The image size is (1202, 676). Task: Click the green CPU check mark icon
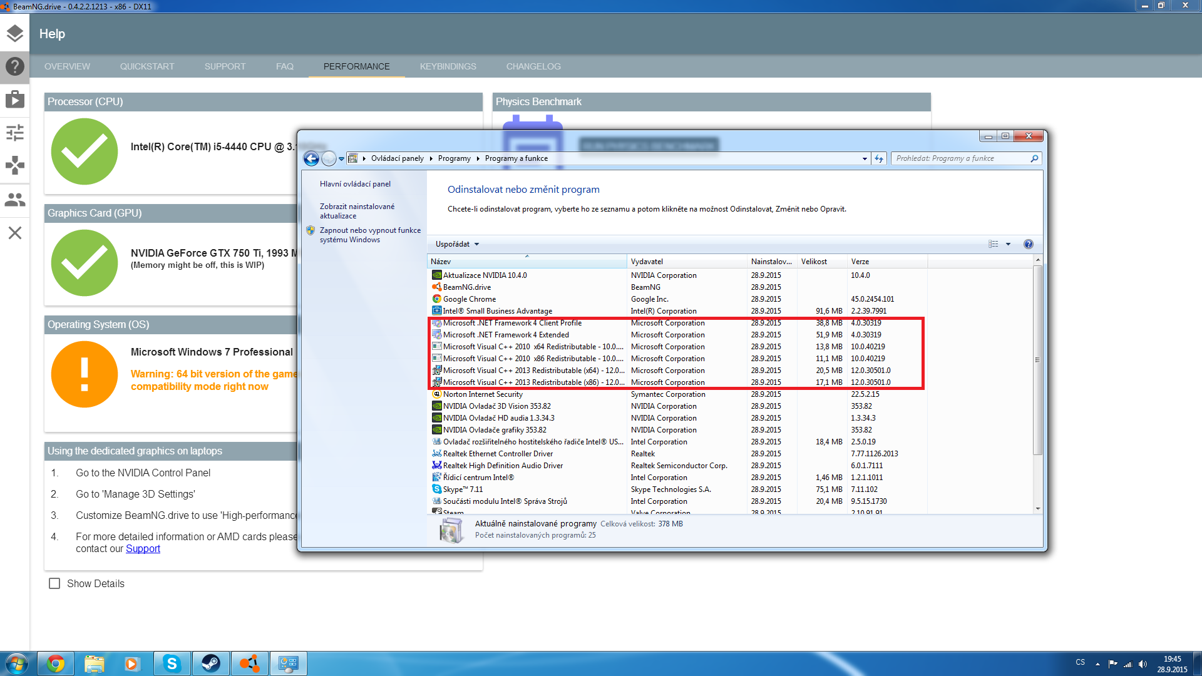click(85, 151)
